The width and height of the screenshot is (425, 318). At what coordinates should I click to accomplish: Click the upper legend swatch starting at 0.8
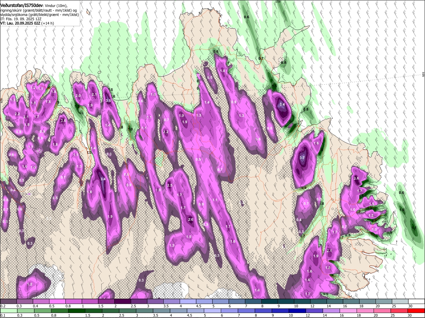point(73,301)
